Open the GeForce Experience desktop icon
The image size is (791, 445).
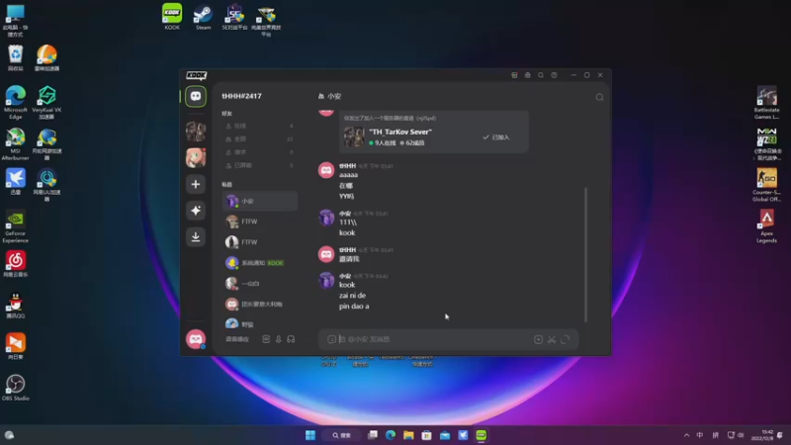[15, 226]
